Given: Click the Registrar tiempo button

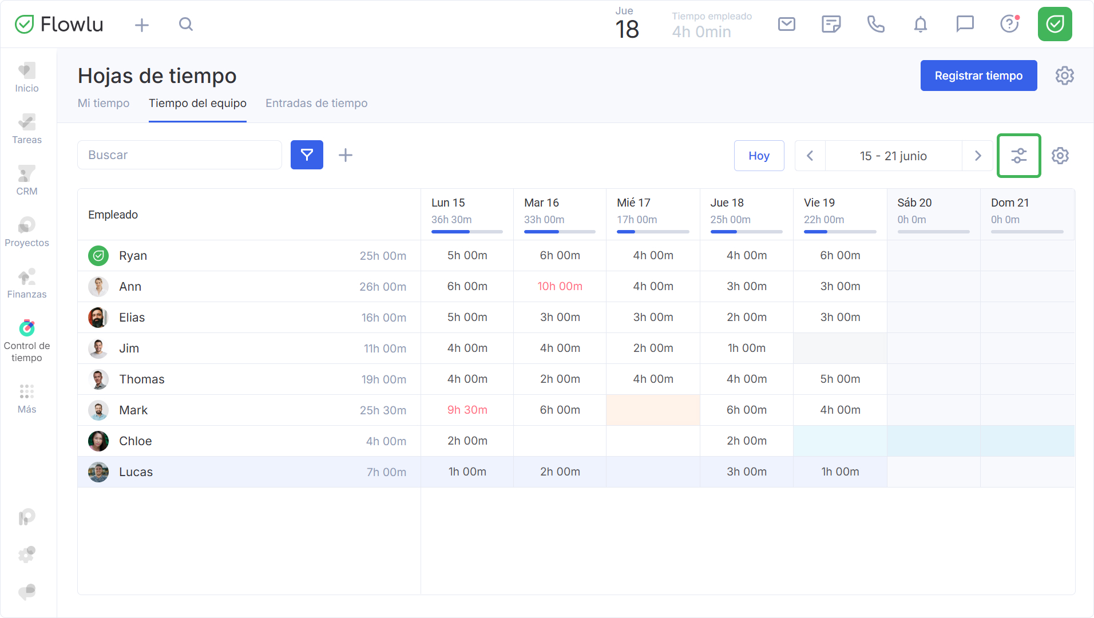Looking at the screenshot, I should tap(978, 76).
